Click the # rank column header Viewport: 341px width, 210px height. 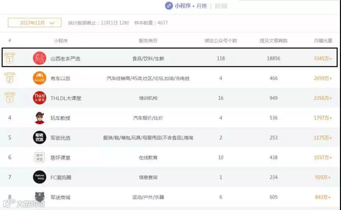[x=10, y=40]
